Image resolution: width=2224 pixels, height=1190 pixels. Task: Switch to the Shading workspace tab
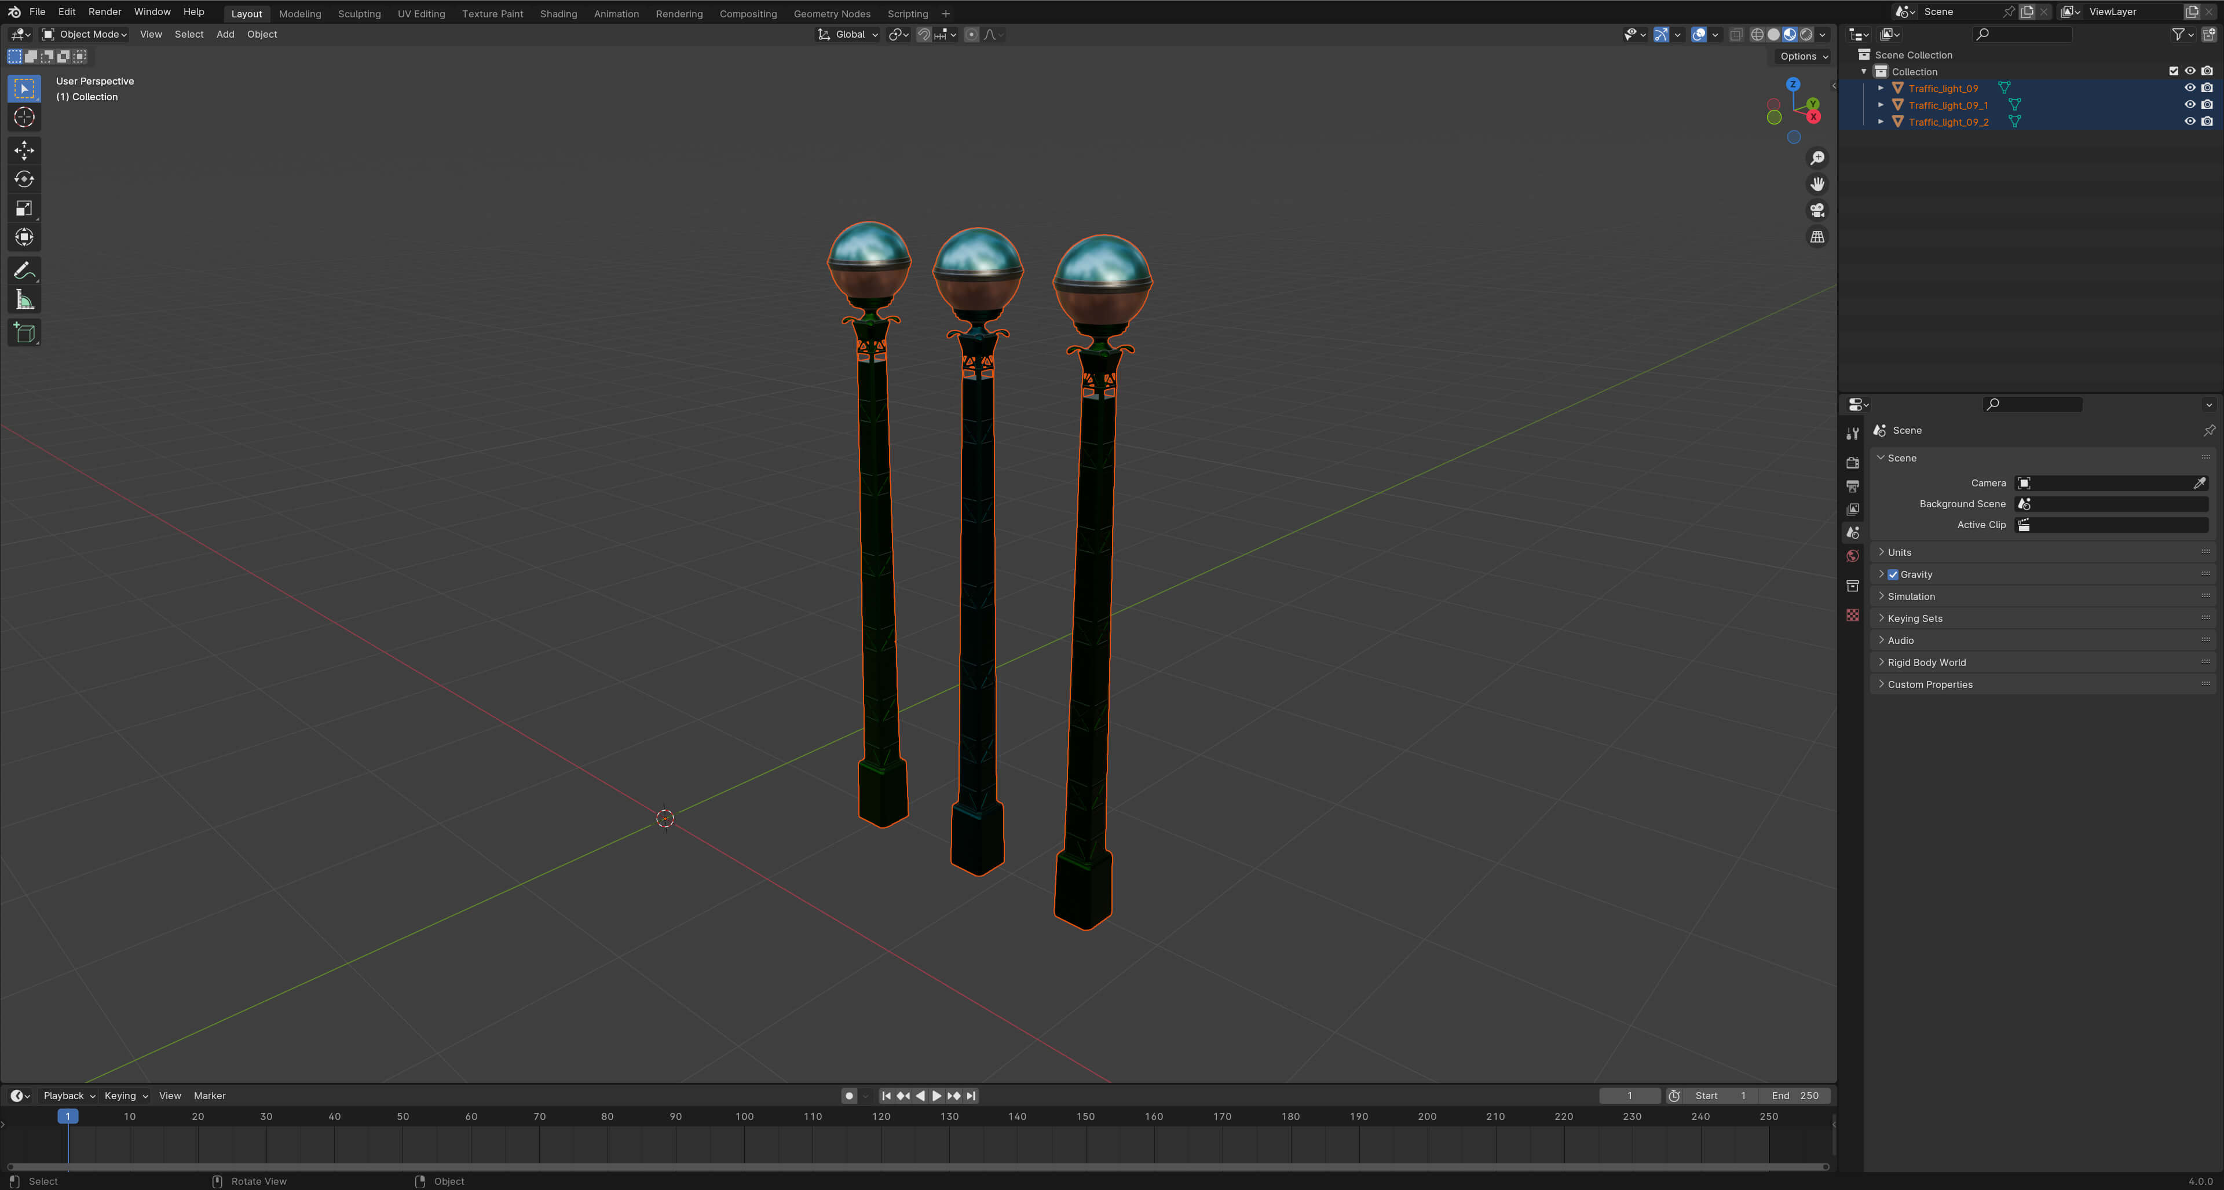click(558, 14)
